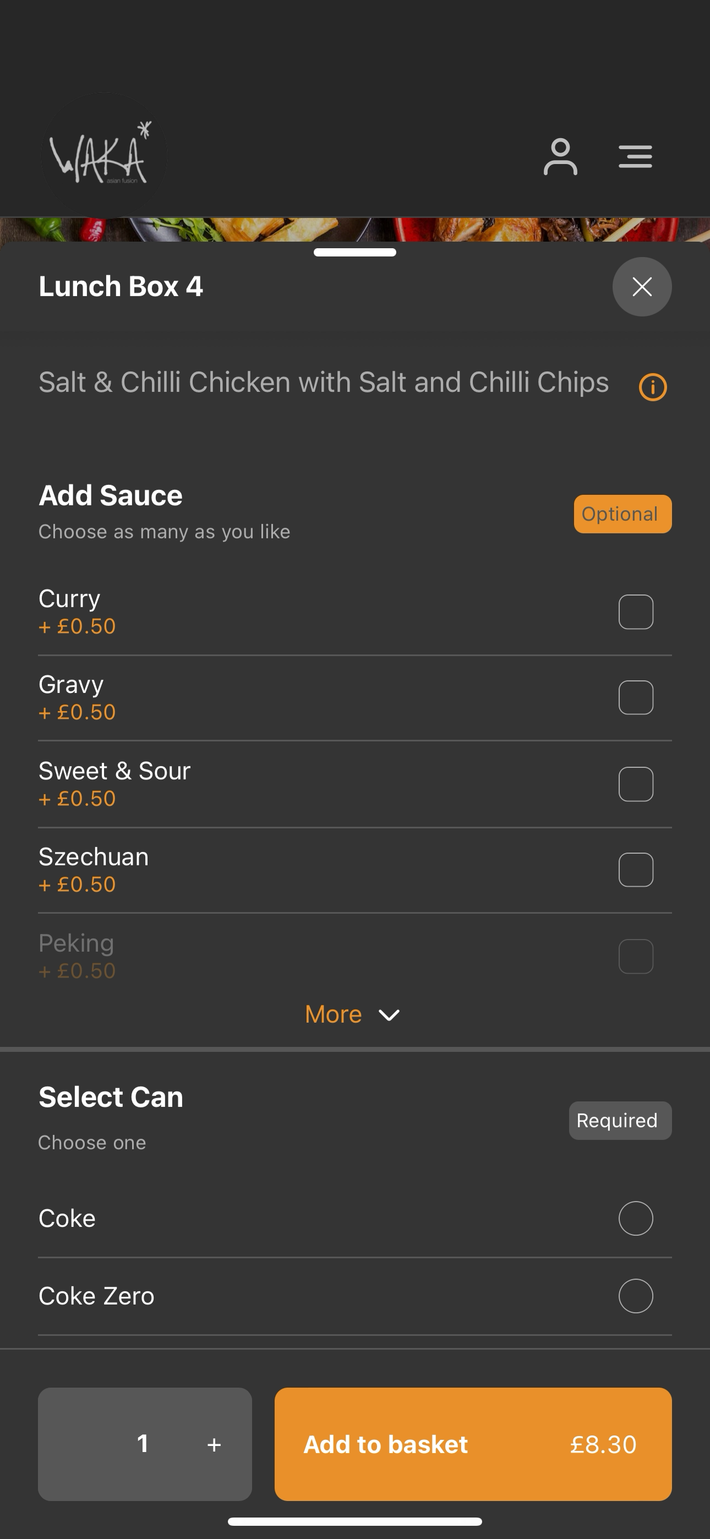Tick the Peking sauce checkbox
Viewport: 710px width, 1539px height.
click(635, 956)
